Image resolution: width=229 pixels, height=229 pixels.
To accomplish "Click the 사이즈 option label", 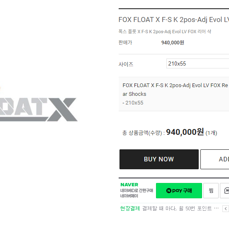I will [126, 64].
